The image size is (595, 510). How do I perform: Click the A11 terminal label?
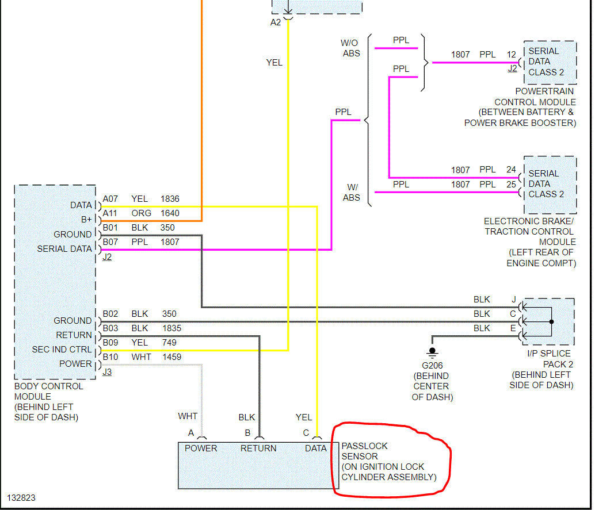(x=110, y=213)
